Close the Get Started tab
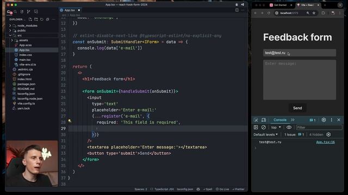The height and width of the screenshot is (195, 348). tap(291, 5)
